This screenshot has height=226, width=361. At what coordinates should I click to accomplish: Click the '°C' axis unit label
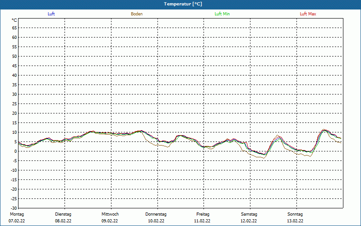click(x=14, y=20)
